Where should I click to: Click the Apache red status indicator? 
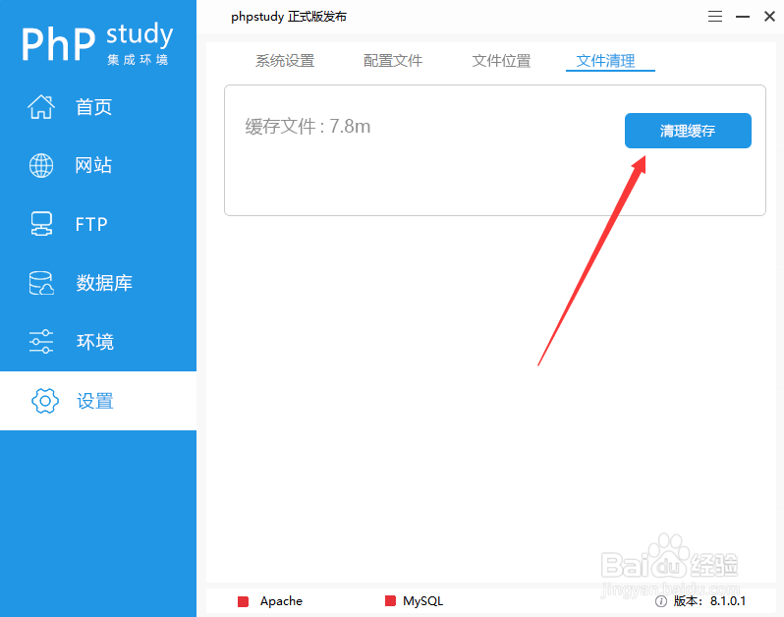244,601
